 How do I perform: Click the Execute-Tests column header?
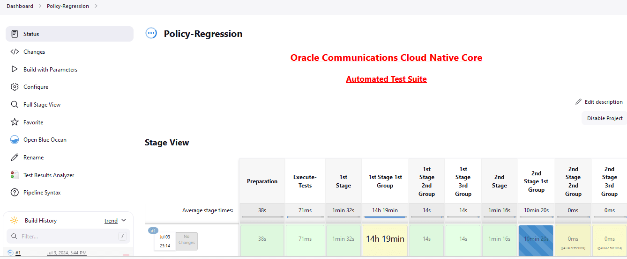tap(305, 181)
